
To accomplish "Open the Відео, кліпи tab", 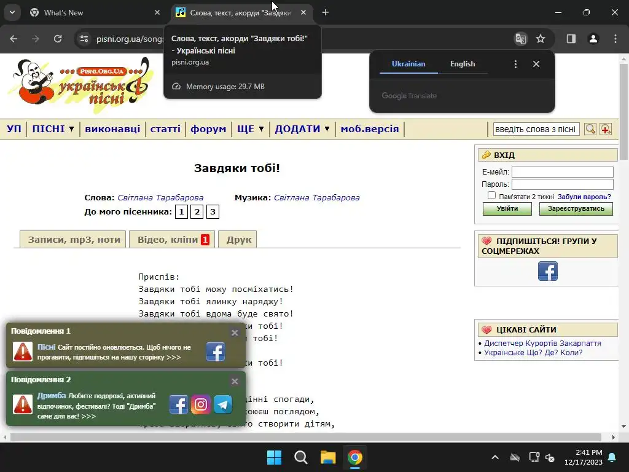I will 172,240.
